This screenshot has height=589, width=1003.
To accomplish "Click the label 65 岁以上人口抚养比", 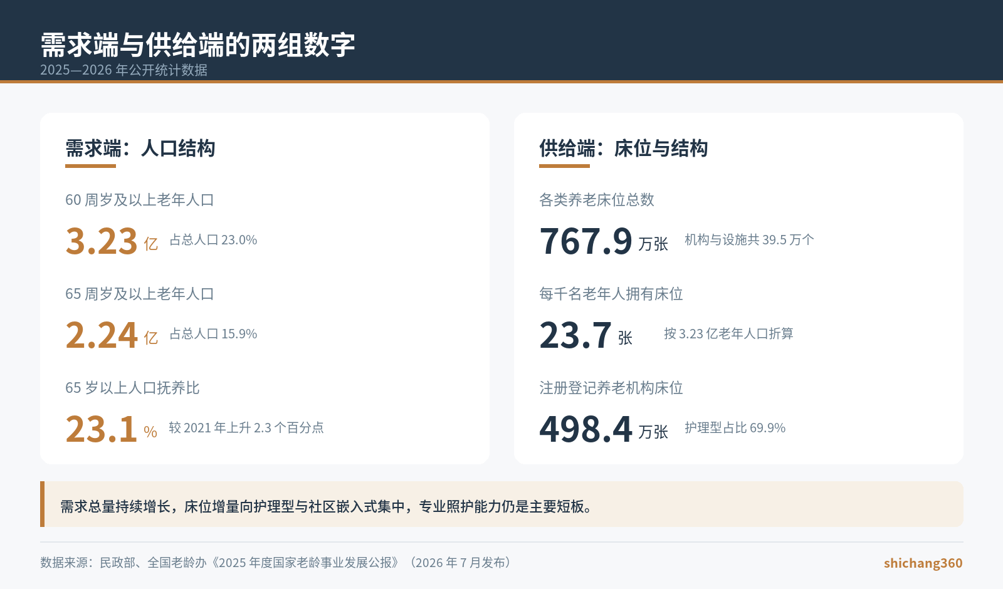I will (132, 388).
